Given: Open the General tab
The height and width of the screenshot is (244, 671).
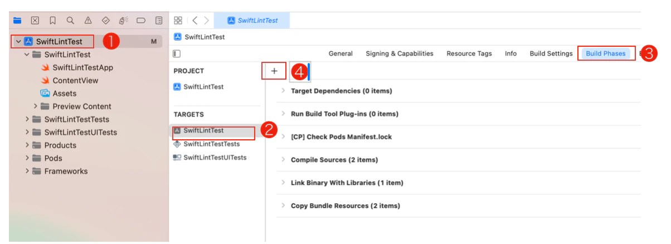Looking at the screenshot, I should click(341, 53).
